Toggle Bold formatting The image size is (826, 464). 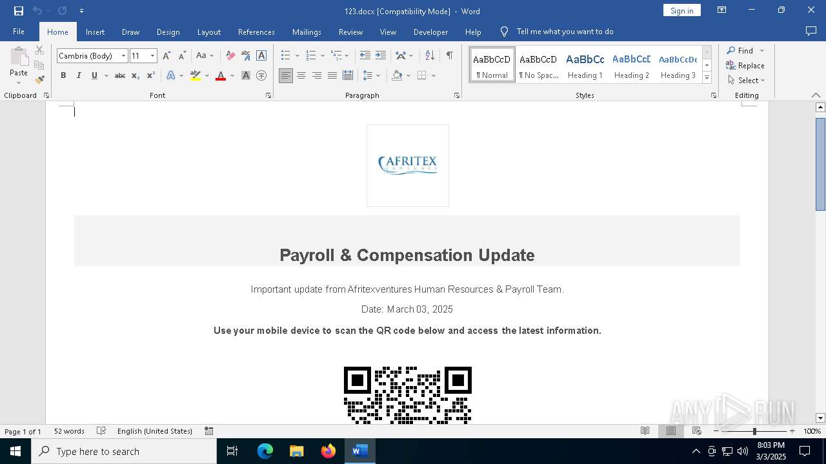pos(63,75)
